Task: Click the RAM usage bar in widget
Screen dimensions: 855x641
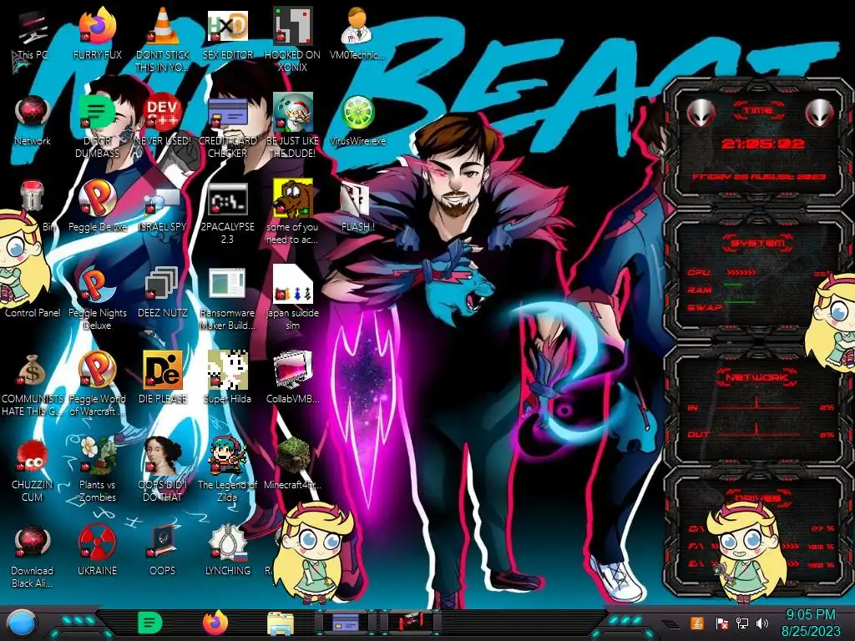Action: click(733, 285)
